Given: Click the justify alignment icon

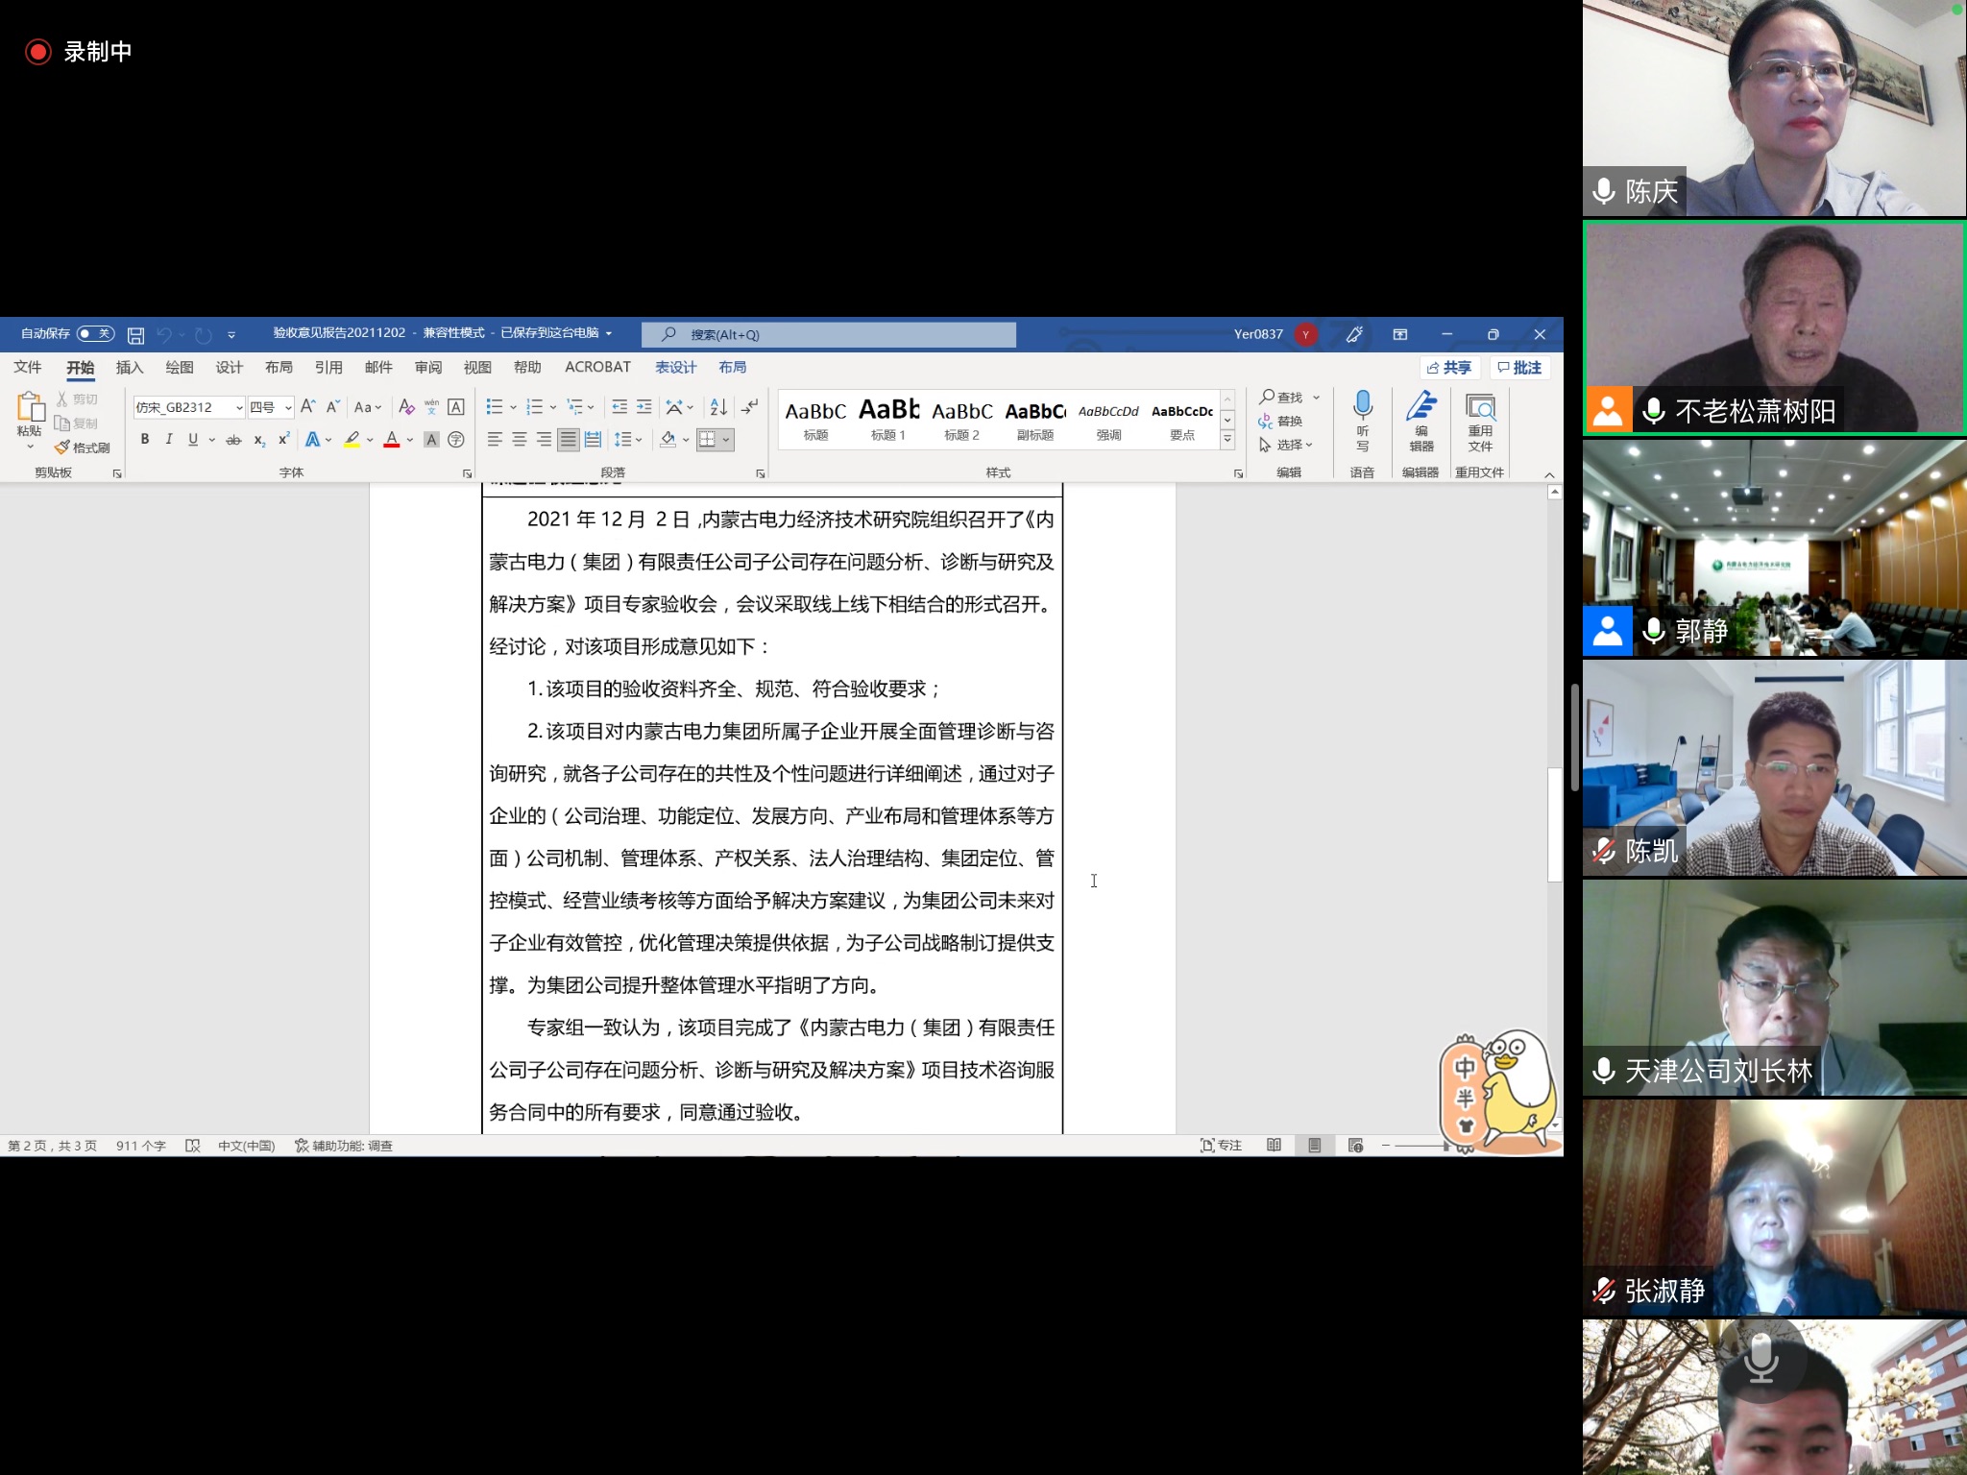Looking at the screenshot, I should tap(569, 440).
